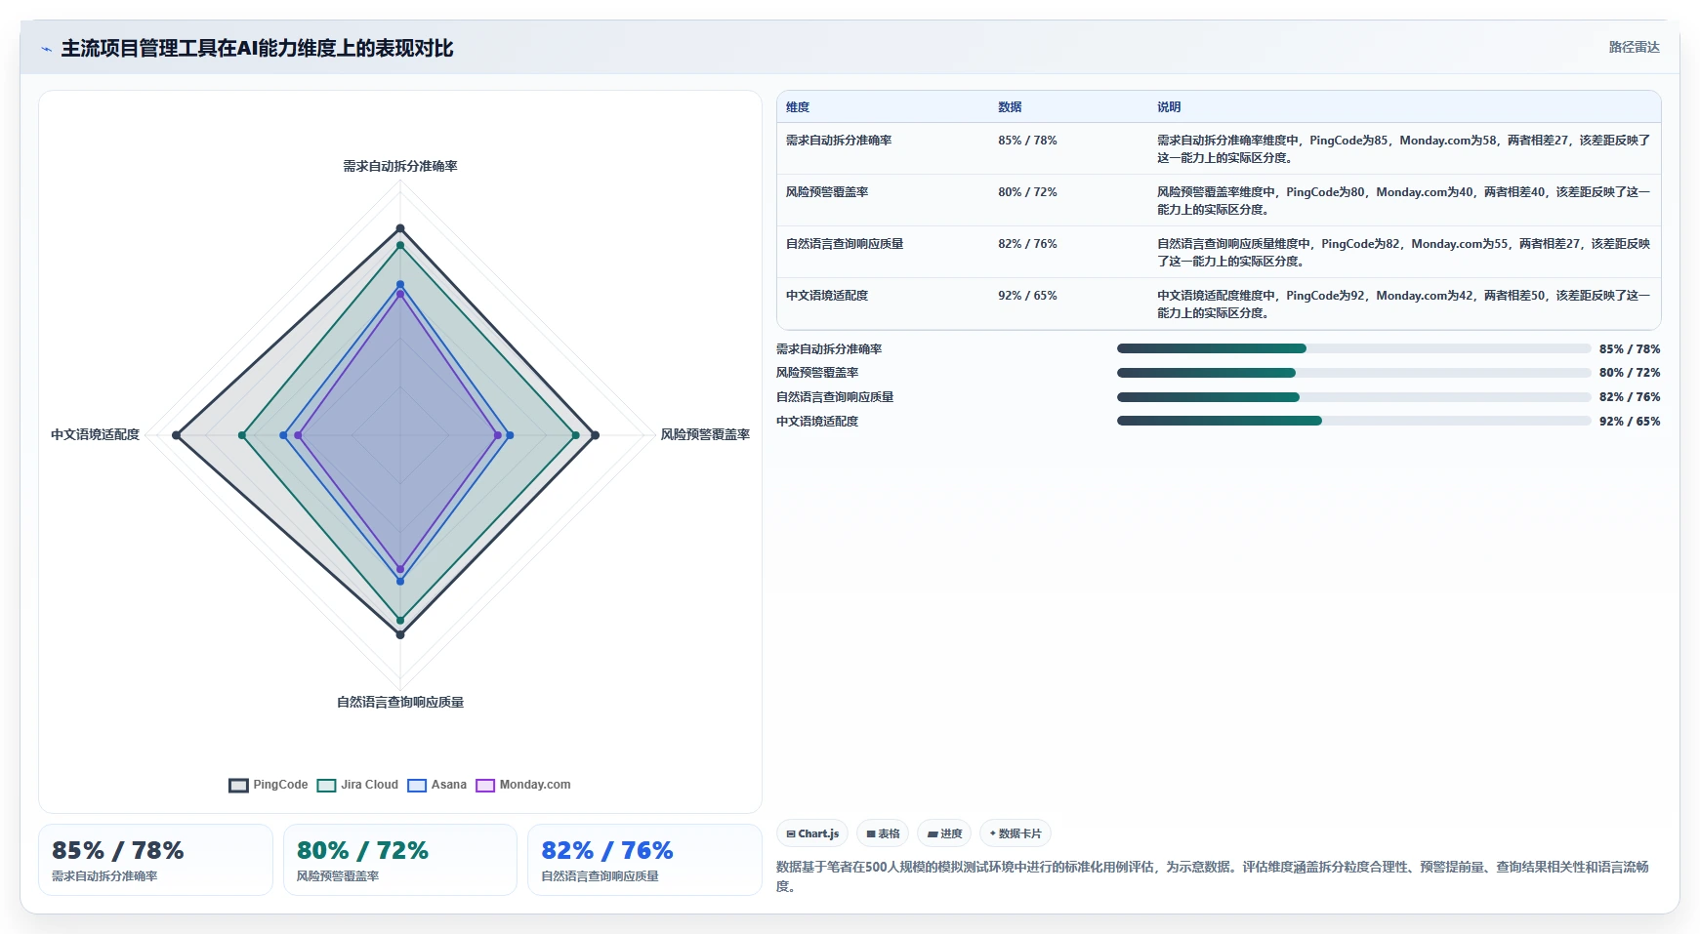
Task: Toggle the Jira Cloud series in the legend
Action: [x=357, y=785]
